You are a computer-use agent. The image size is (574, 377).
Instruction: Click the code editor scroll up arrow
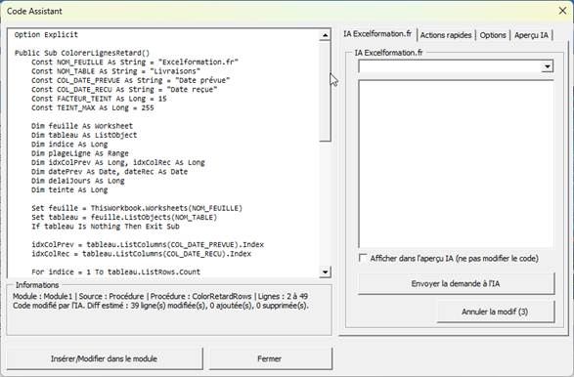coord(325,35)
